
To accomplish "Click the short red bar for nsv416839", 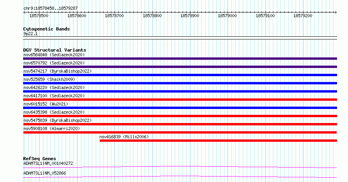I will click(219, 141).
